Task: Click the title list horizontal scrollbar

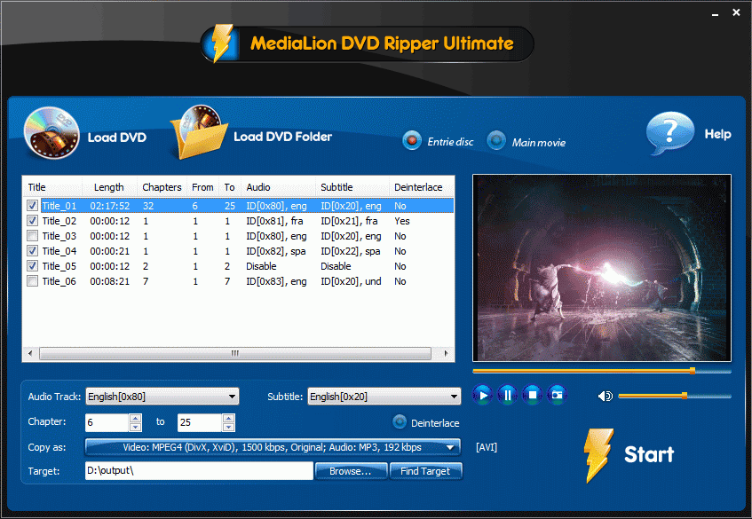Action: pos(235,354)
